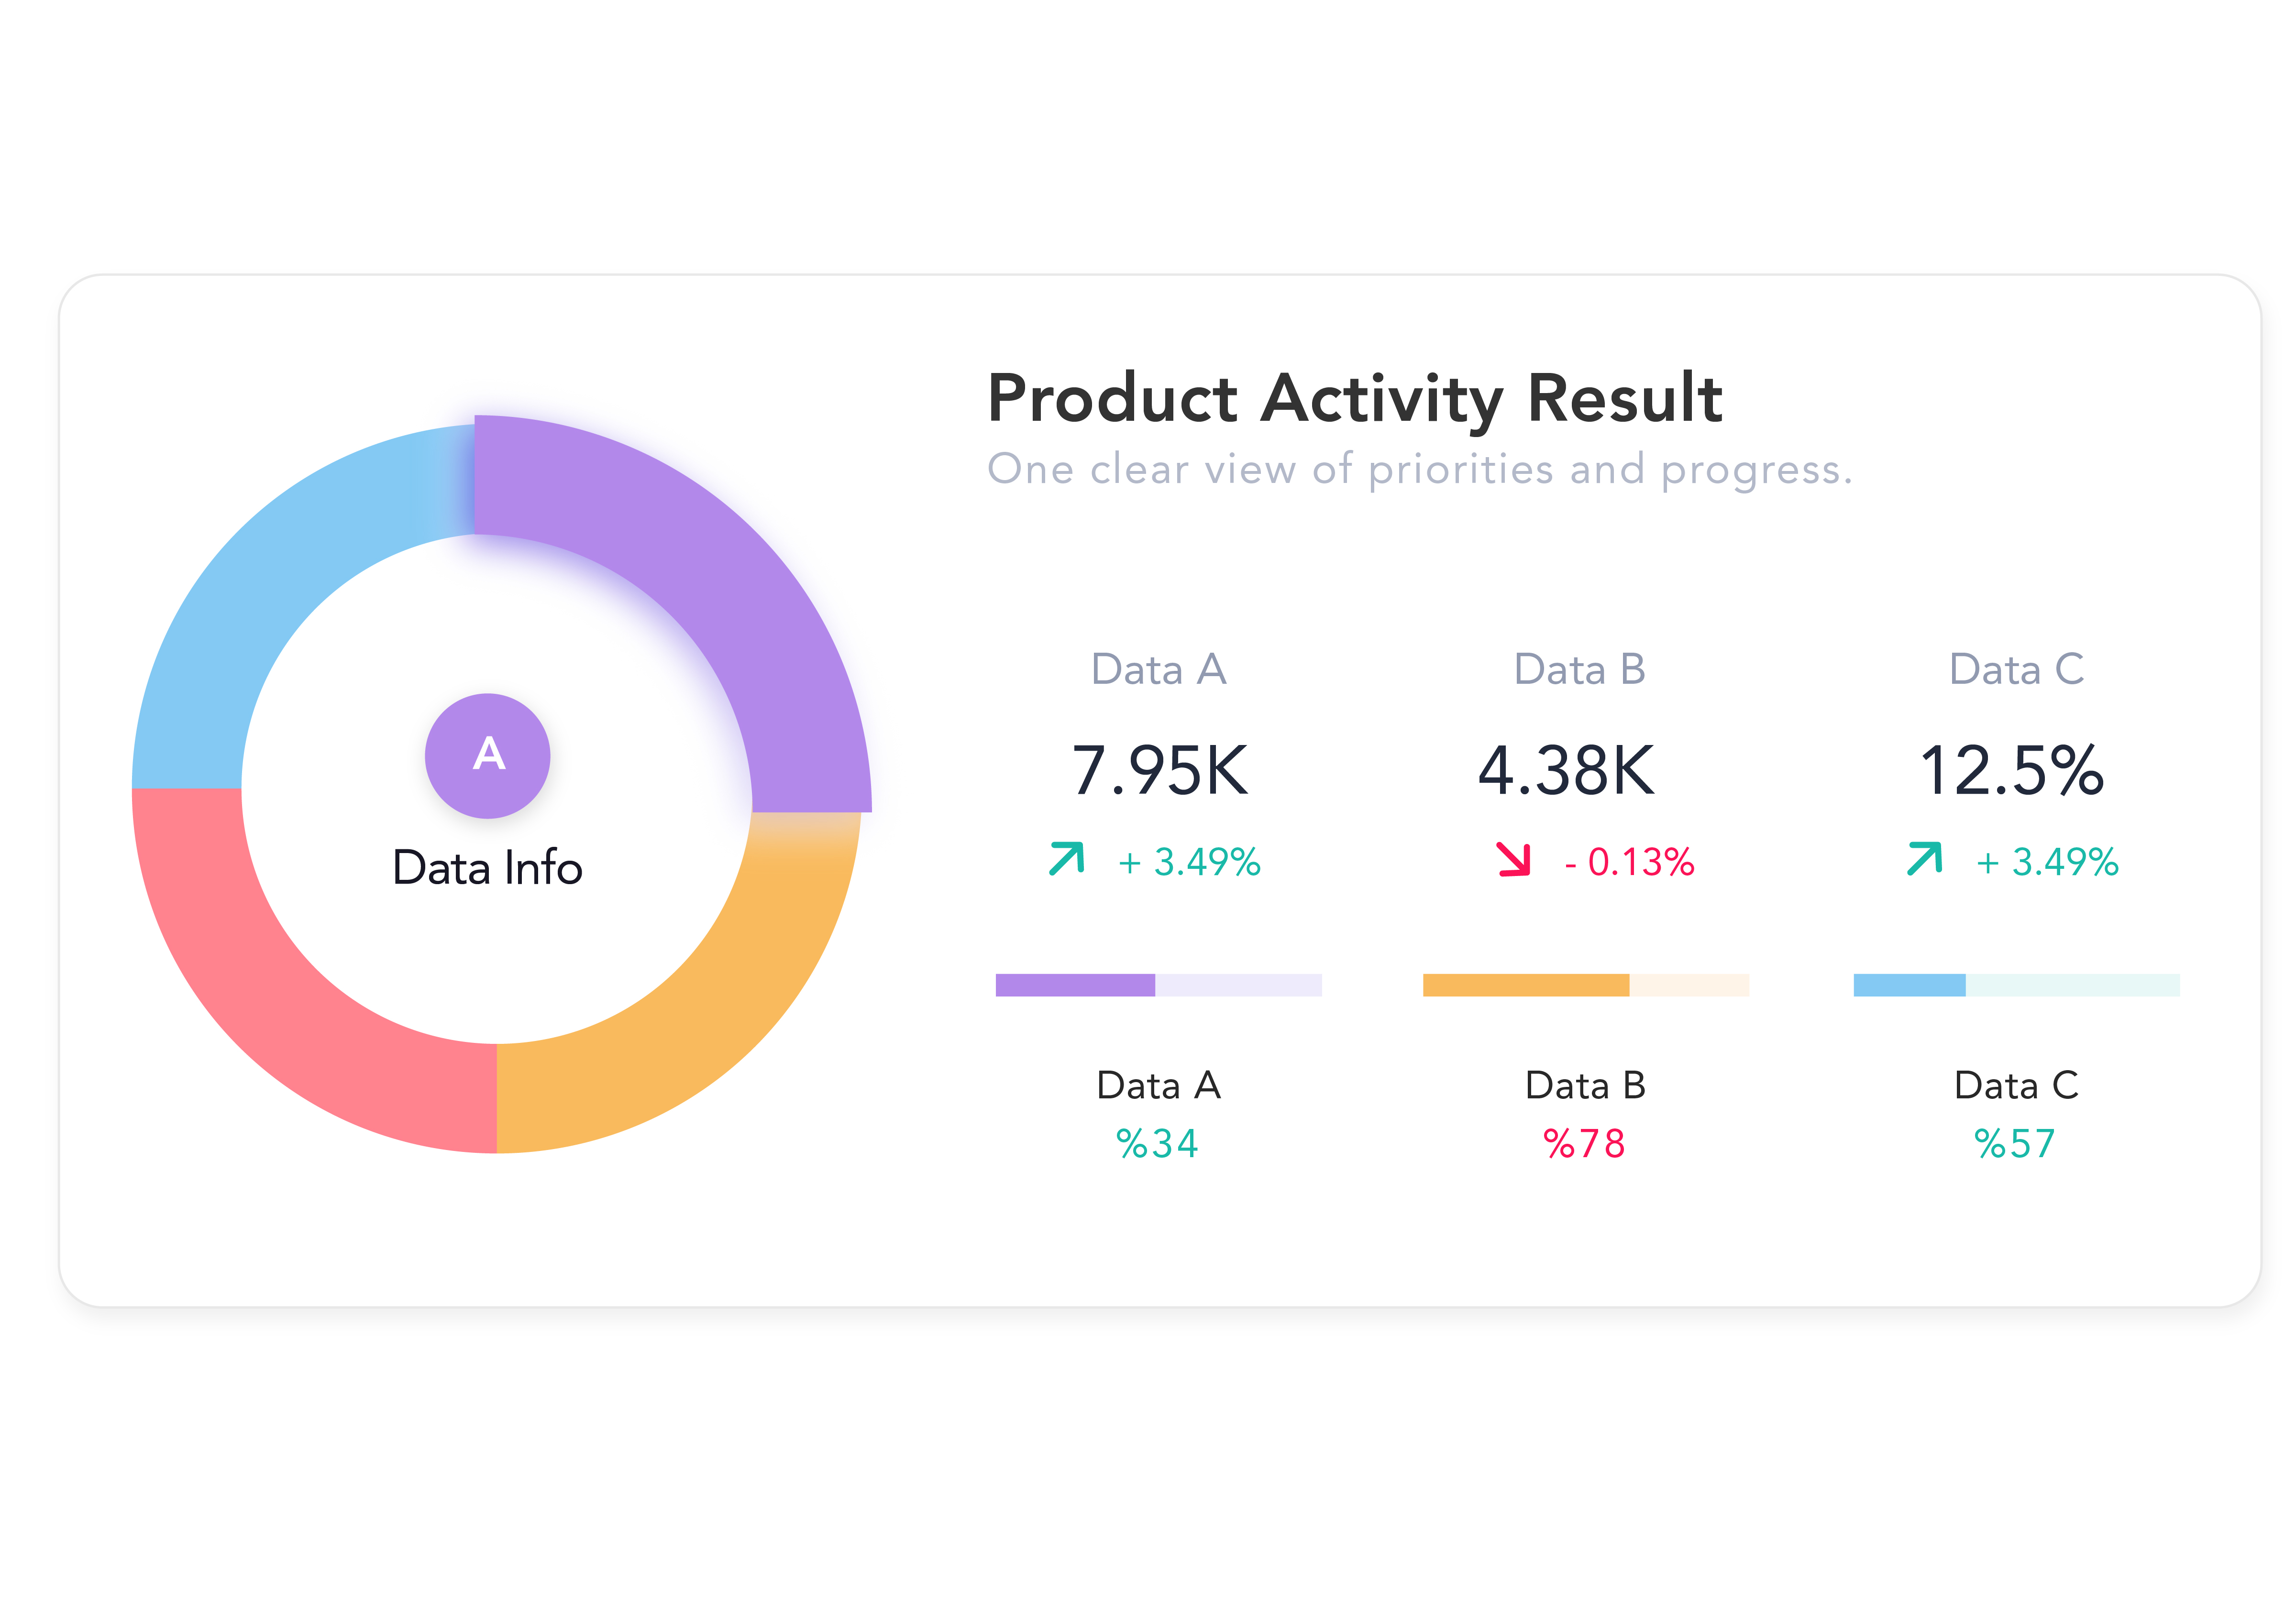Click the 7.95K value

click(x=1159, y=770)
